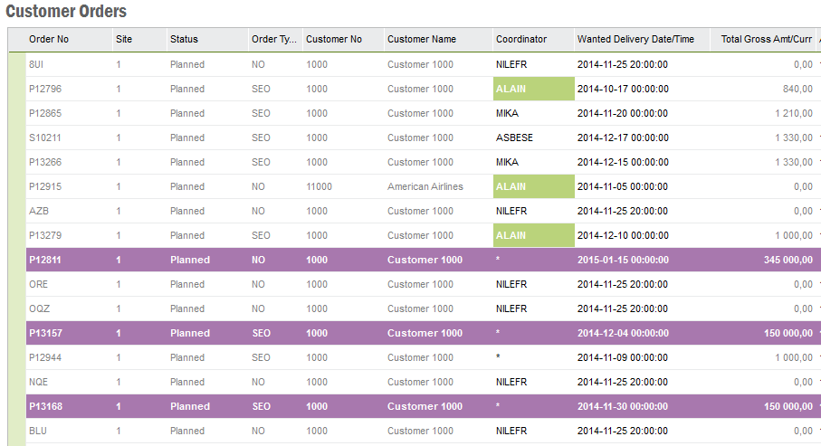Click the Customer Name column header
Image resolution: width=821 pixels, height=446 pixels.
pyautogui.click(x=422, y=39)
